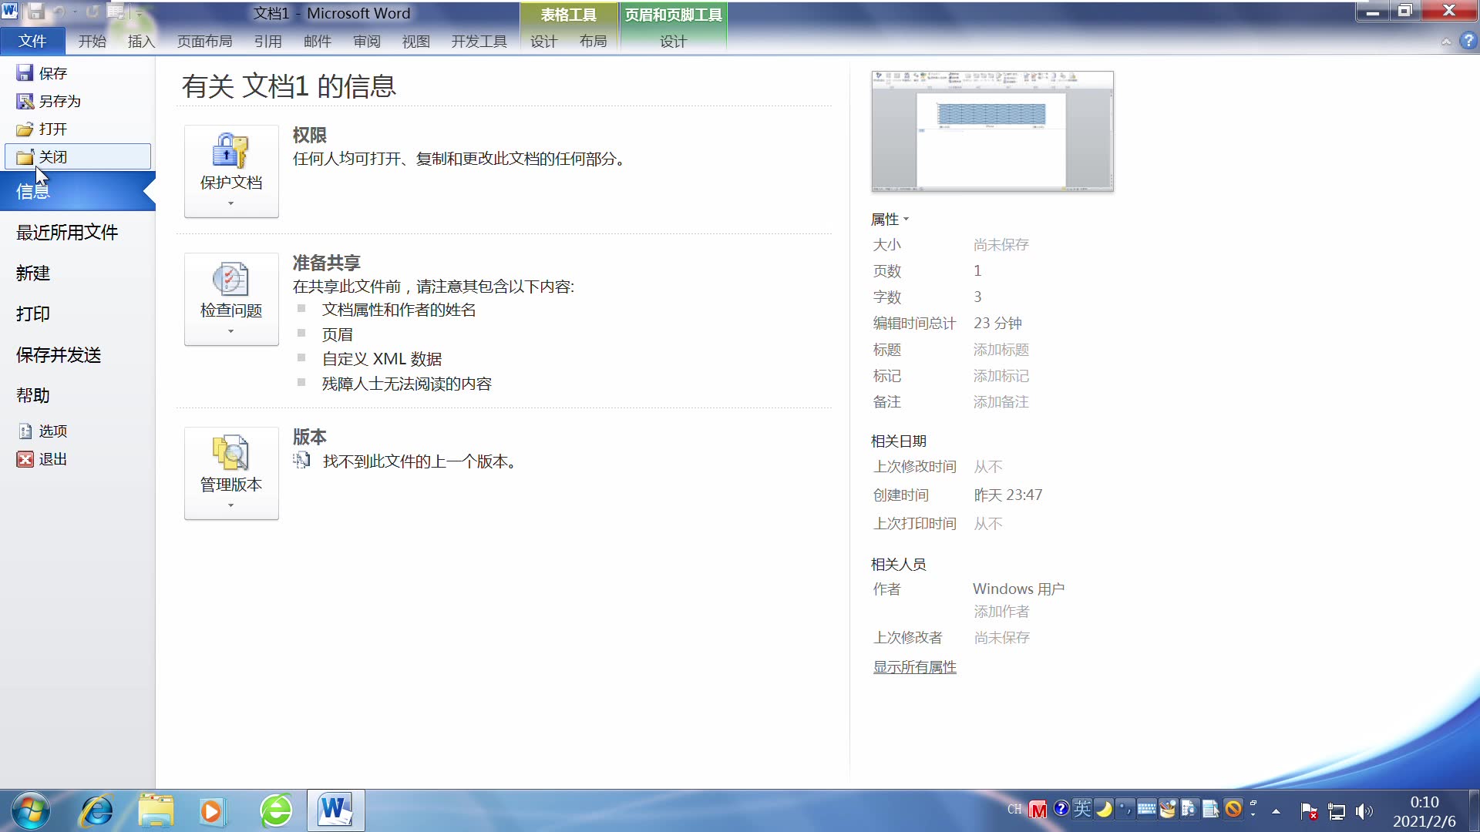Viewport: 1480px width, 832px height.
Task: Click the Close document menu item
Action: [78, 156]
